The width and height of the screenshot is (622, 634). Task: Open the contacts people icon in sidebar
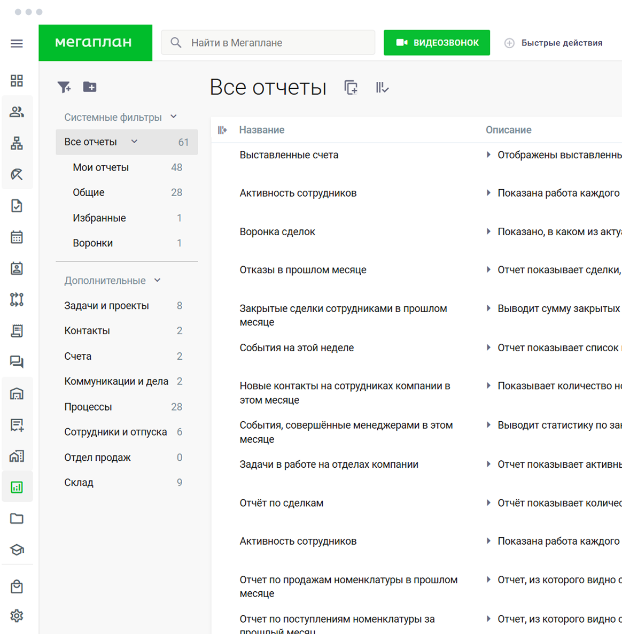click(x=17, y=112)
